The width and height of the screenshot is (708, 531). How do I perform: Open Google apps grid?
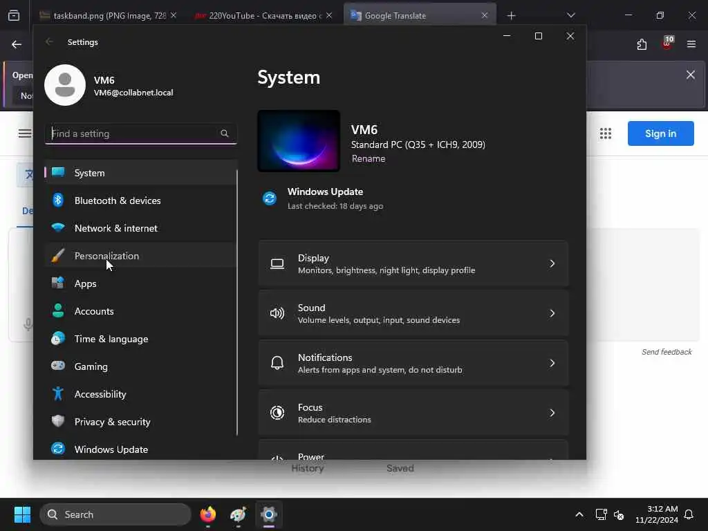[x=606, y=133]
